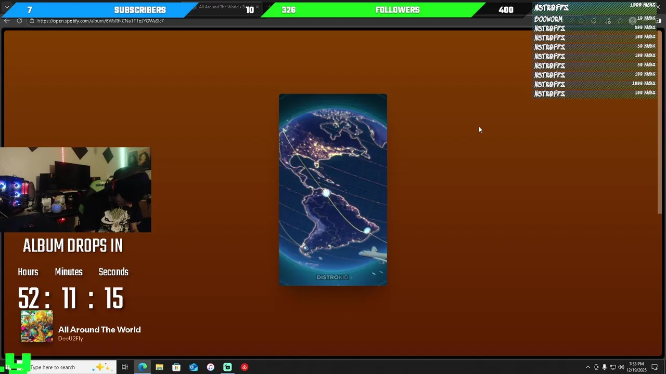
Task: Click the browser page vertical scrollbar
Action: tap(660, 122)
